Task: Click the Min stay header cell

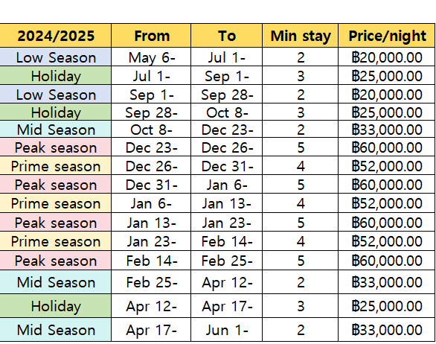Action: 300,36
